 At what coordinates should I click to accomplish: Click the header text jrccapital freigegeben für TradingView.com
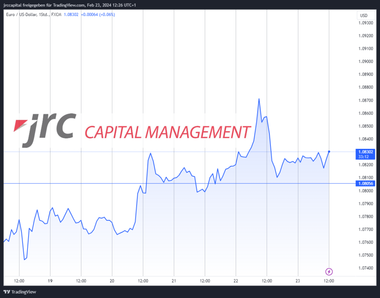click(x=45, y=5)
